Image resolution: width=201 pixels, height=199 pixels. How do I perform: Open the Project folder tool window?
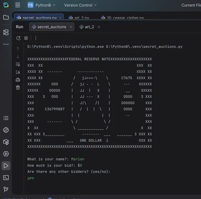tap(6, 17)
